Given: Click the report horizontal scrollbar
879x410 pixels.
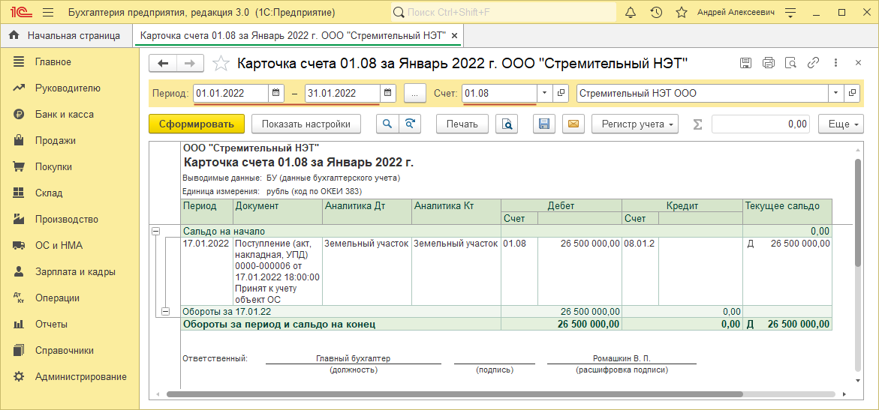Looking at the screenshot, I should pos(454,395).
